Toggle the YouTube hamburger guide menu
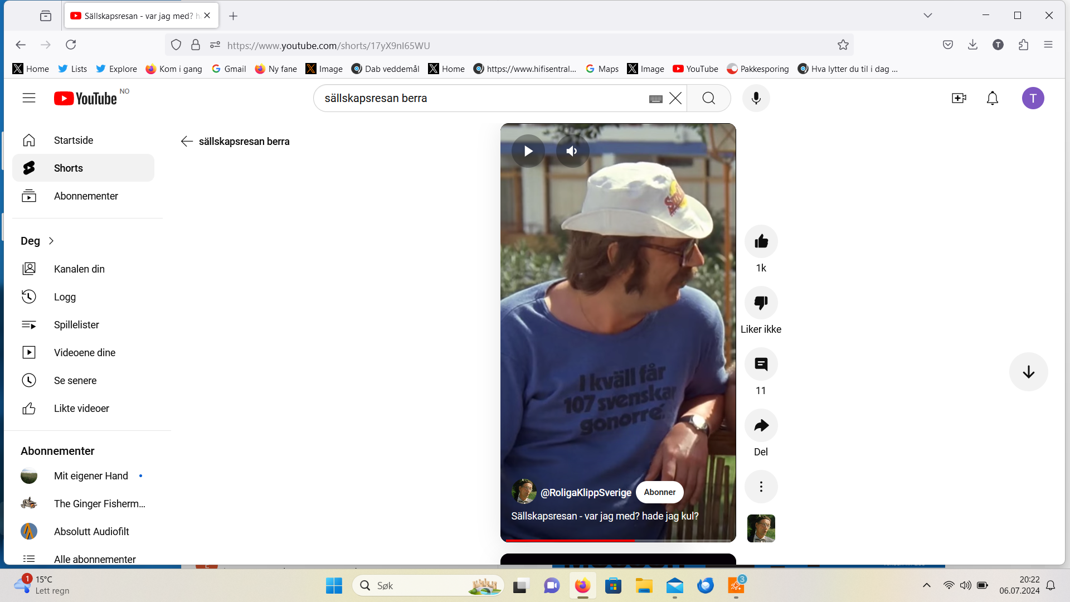Screen dimensions: 1070x602 [x=29, y=98]
